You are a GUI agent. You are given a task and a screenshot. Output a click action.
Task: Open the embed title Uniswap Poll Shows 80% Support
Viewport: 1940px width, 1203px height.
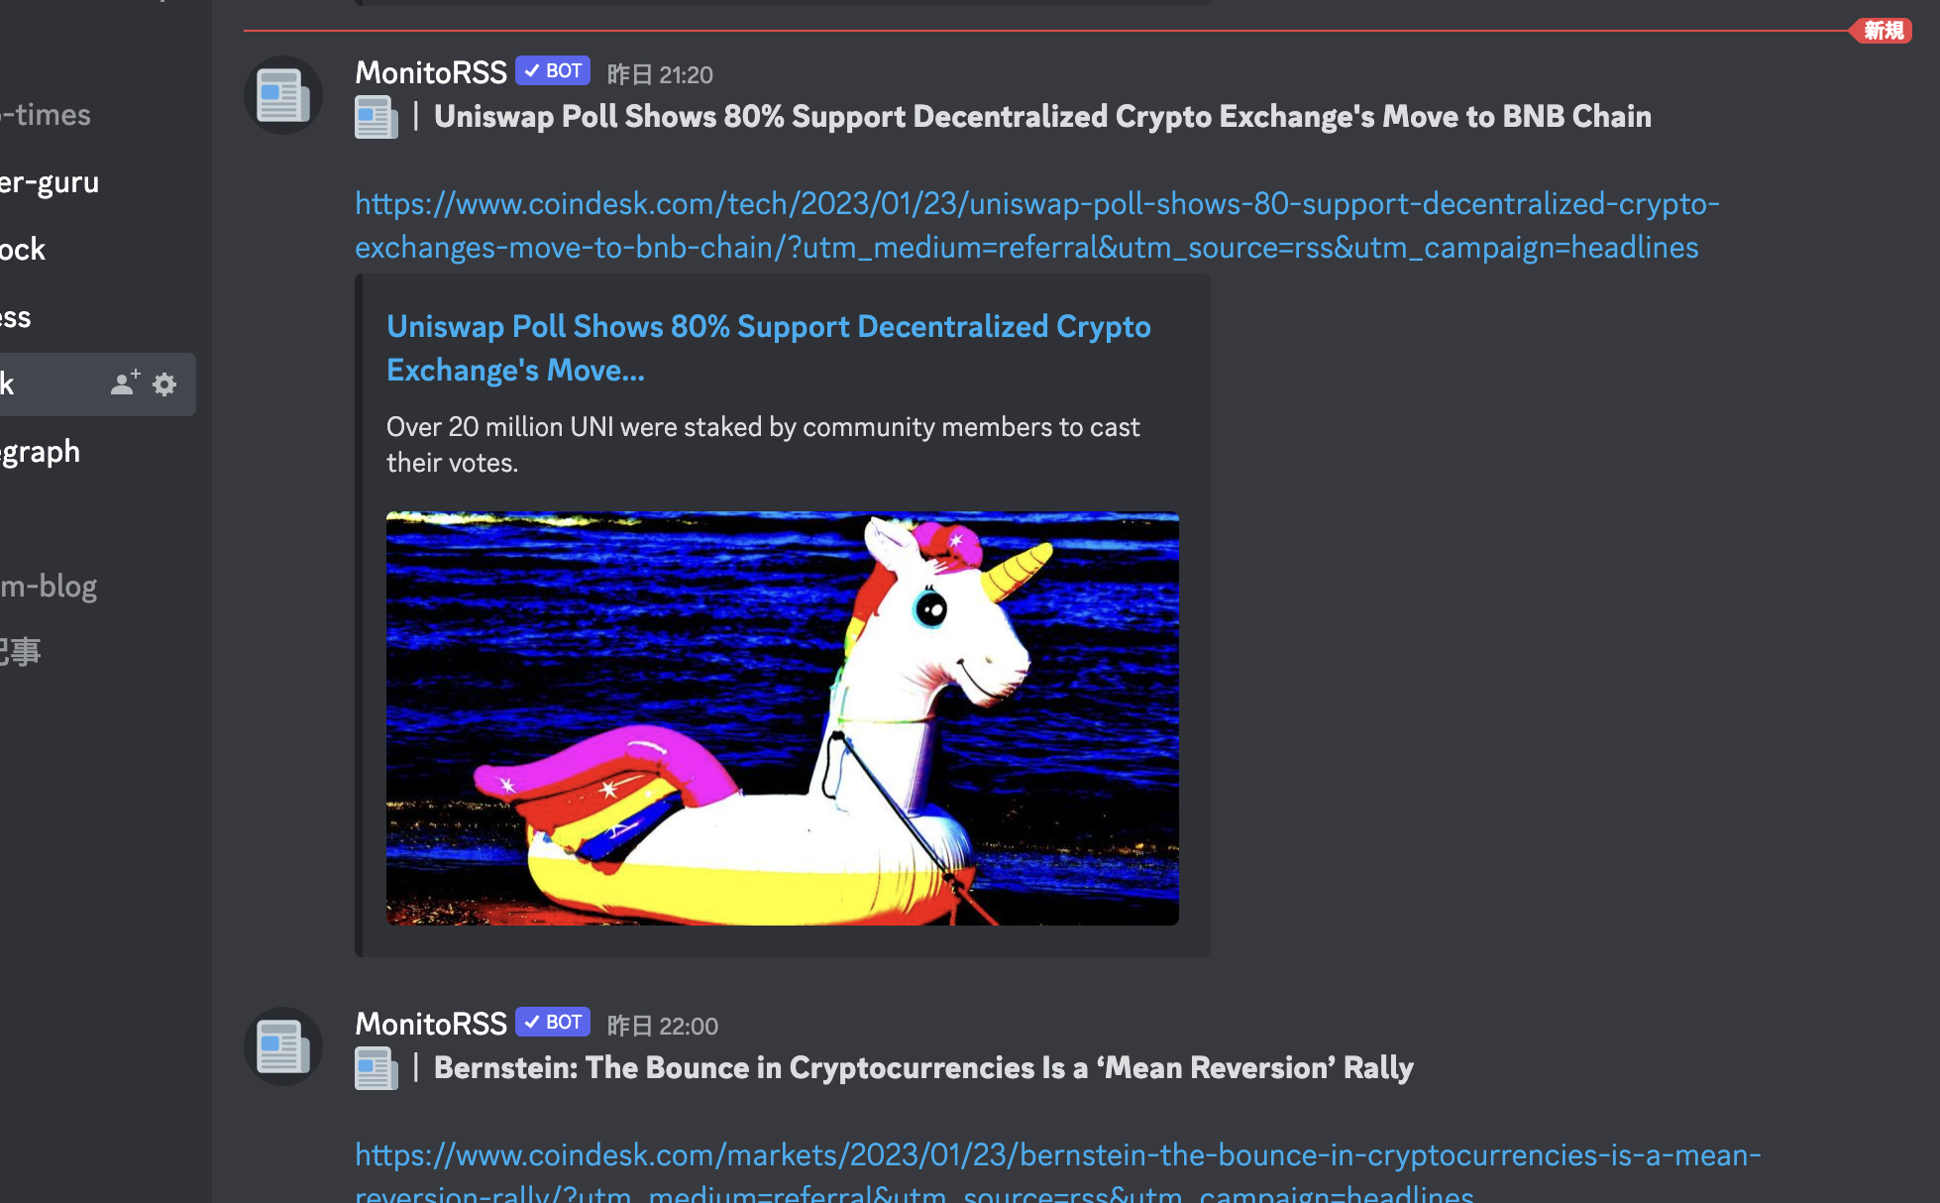769,348
